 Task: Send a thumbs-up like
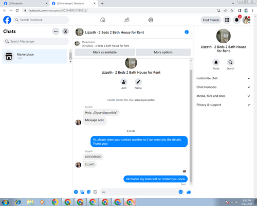click(x=189, y=192)
